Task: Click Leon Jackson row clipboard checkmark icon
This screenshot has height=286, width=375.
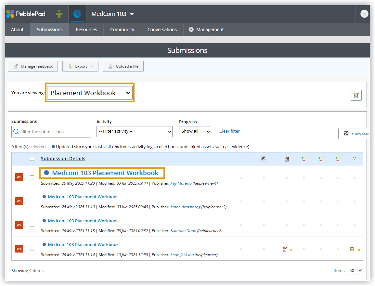Action: (x=352, y=249)
